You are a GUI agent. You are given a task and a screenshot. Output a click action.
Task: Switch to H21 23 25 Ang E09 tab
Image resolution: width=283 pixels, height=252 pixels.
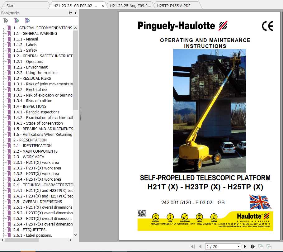[131, 6]
